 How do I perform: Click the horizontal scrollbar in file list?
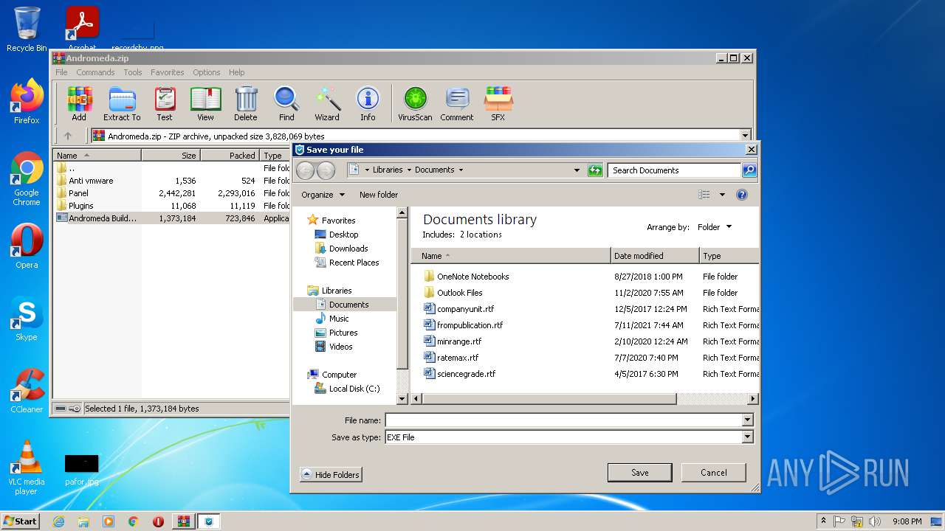(x=550, y=399)
